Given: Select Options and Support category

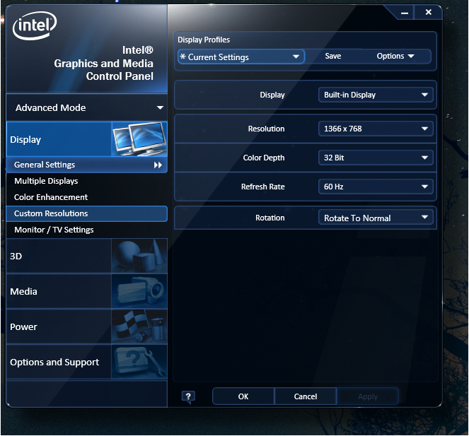Looking at the screenshot, I should (x=87, y=362).
